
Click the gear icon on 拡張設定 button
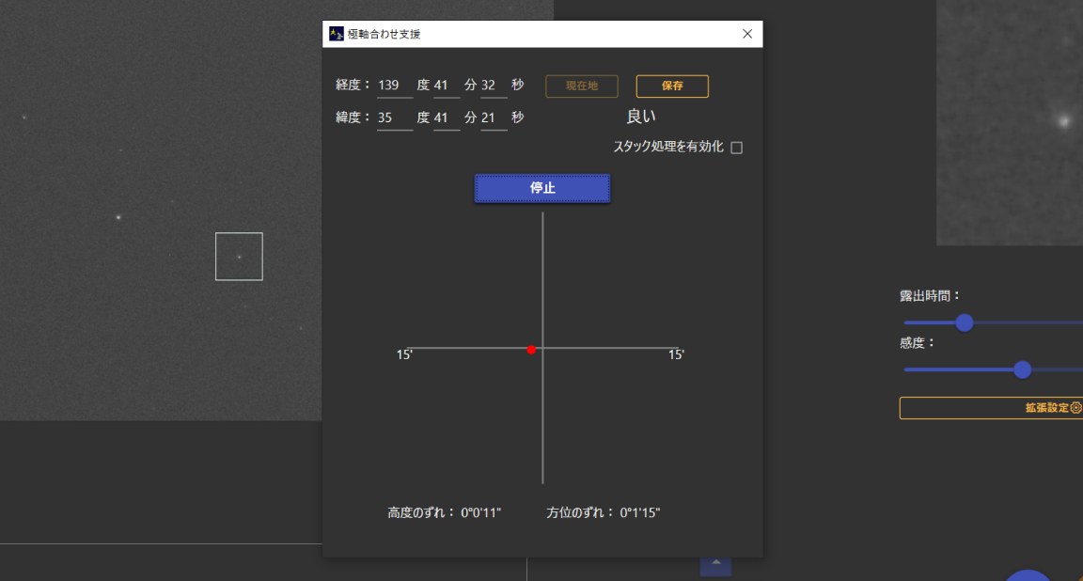coord(1076,408)
